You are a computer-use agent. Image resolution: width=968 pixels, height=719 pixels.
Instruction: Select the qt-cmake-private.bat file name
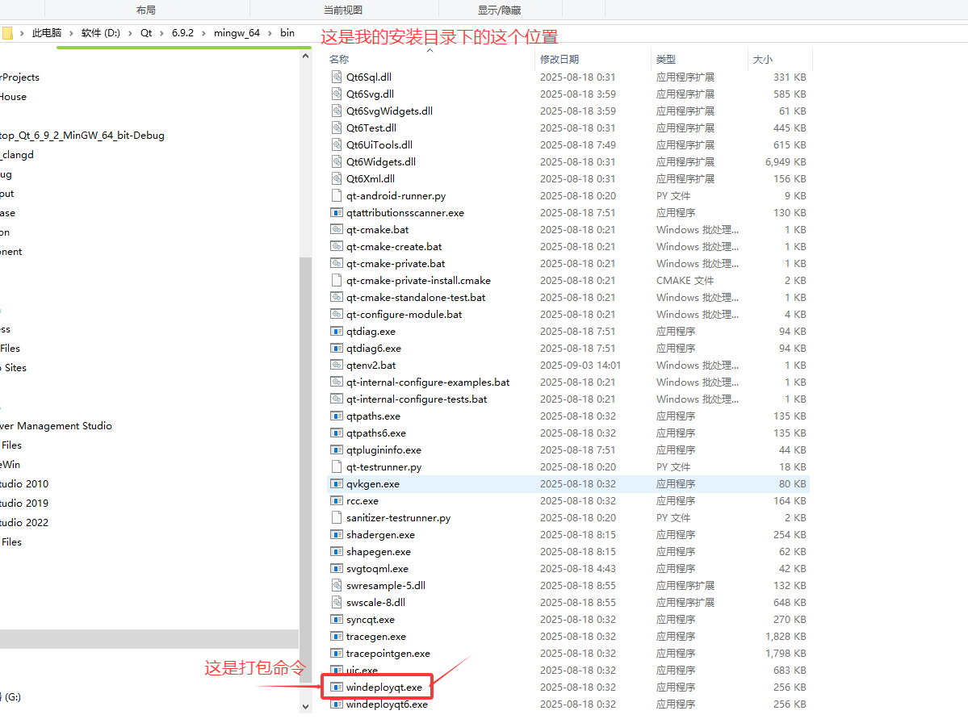396,264
